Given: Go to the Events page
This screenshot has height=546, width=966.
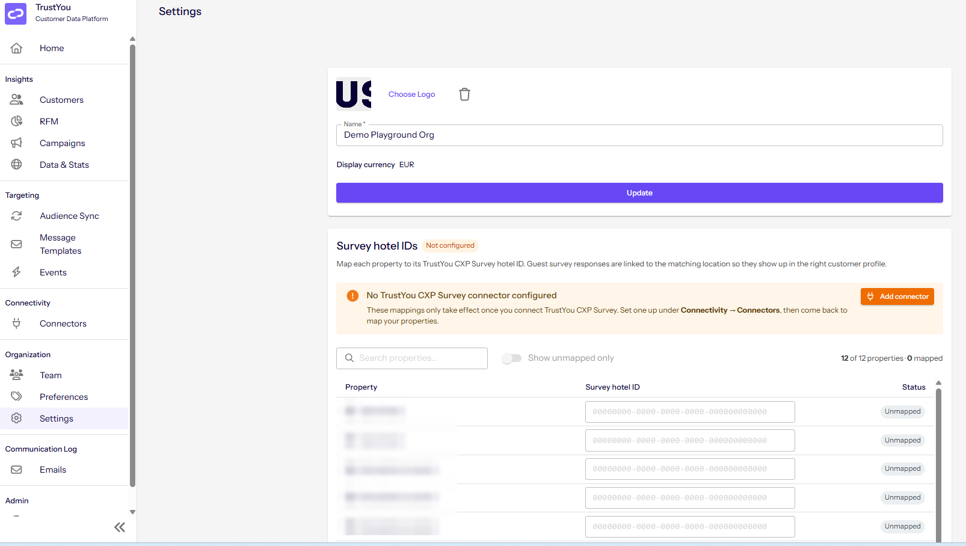Looking at the screenshot, I should (x=53, y=272).
